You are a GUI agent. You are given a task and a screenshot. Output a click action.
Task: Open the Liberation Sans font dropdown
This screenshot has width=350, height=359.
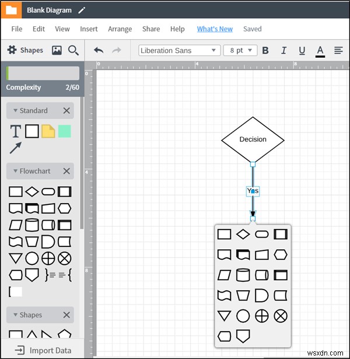point(179,50)
